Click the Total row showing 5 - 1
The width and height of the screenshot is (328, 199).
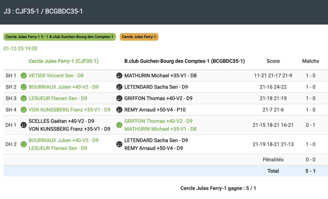pos(310,171)
